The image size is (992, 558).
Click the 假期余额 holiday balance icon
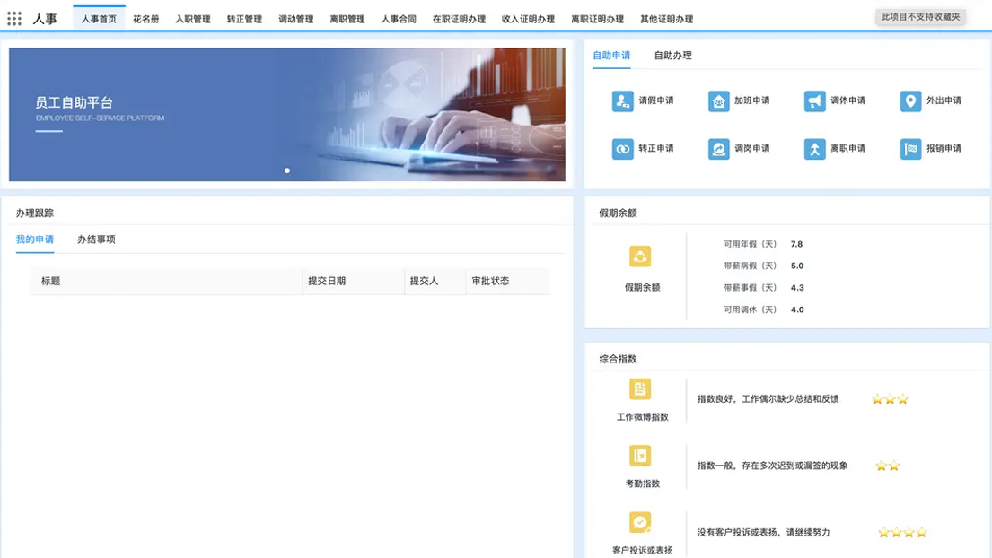coord(640,256)
